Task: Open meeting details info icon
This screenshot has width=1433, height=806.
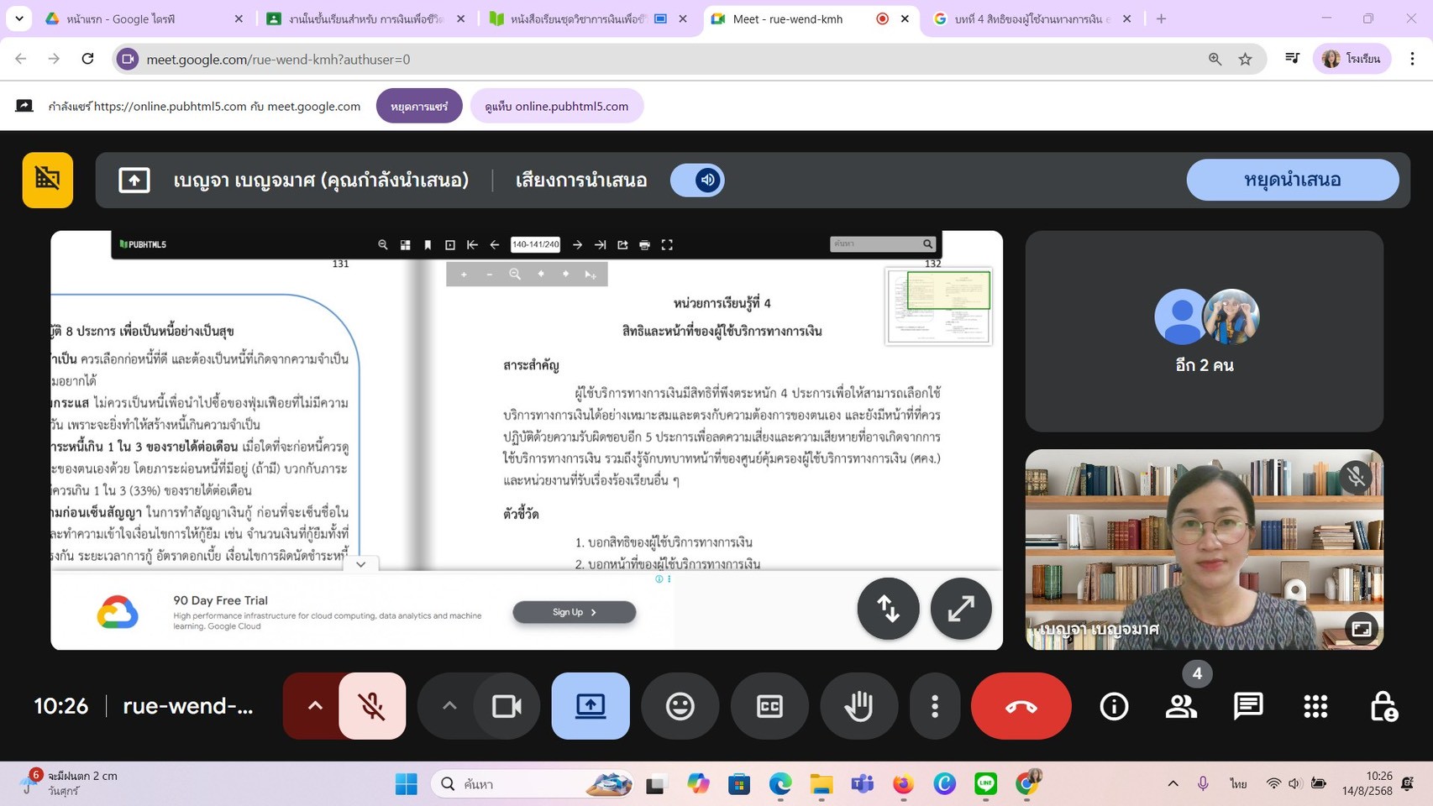Action: pyautogui.click(x=1114, y=706)
